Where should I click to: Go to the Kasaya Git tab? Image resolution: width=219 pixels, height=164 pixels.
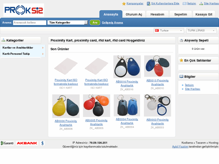pyautogui.click(x=204, y=14)
